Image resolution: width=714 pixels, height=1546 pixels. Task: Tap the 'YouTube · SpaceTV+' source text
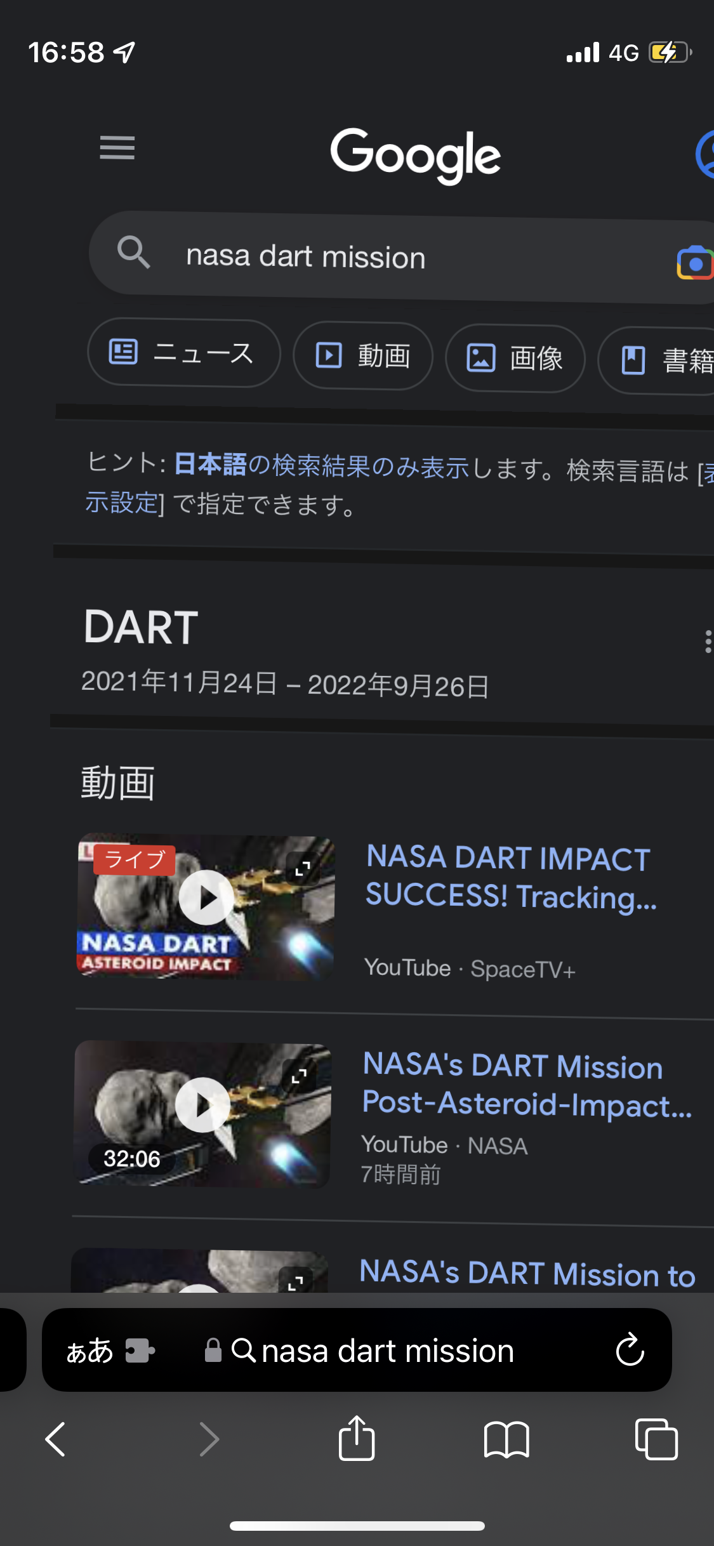(470, 968)
